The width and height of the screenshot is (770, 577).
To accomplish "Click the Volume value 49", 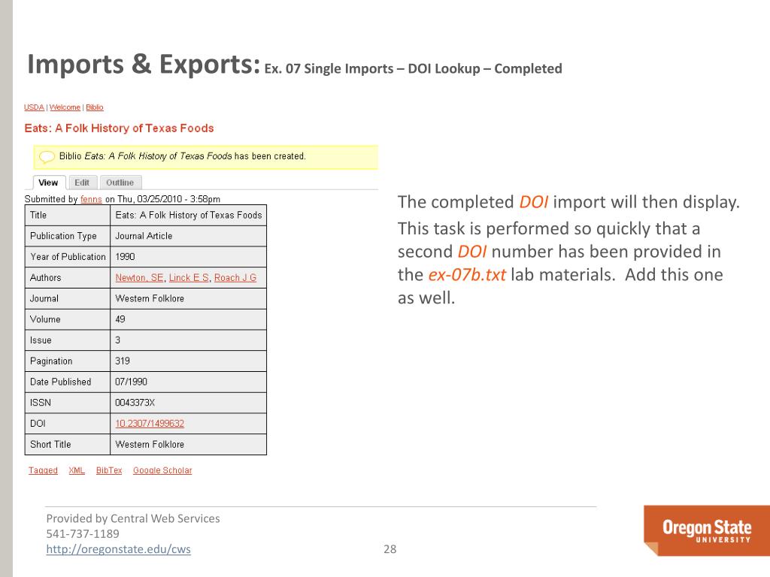I will tap(189, 319).
